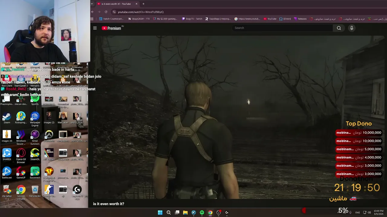This screenshot has width=387, height=217.
Task: Open the Roboping desktop shortcut
Action: [x=21, y=118]
